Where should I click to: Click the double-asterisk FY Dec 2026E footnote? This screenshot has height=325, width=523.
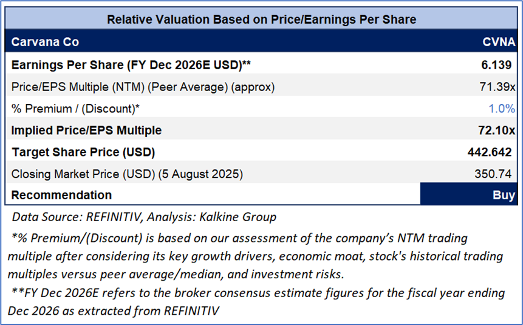tap(255, 301)
